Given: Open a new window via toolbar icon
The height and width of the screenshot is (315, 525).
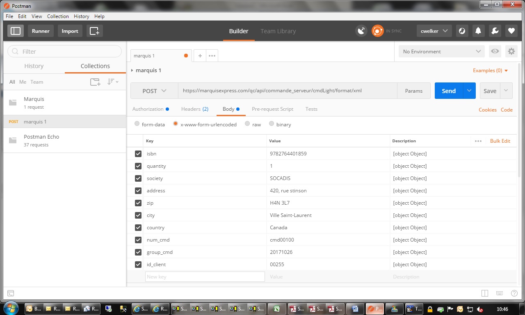Looking at the screenshot, I should [x=95, y=31].
